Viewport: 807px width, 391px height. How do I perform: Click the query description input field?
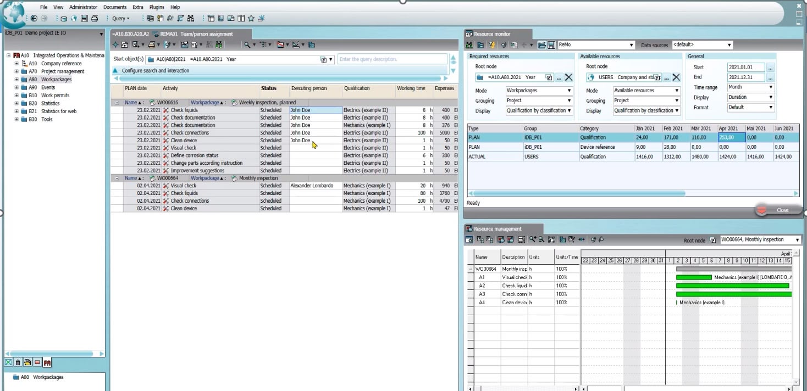(x=392, y=59)
